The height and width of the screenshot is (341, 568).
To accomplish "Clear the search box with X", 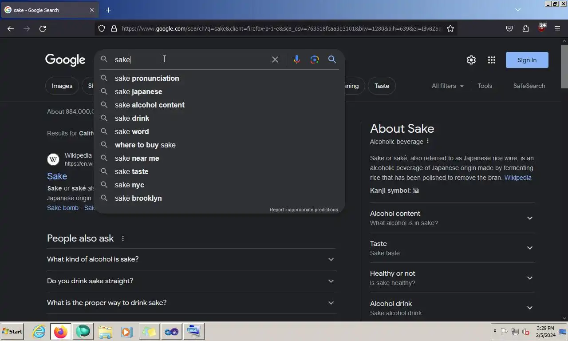I will 275,59.
